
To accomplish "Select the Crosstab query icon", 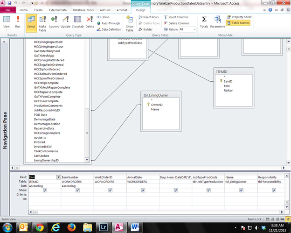I will tap(78, 21).
